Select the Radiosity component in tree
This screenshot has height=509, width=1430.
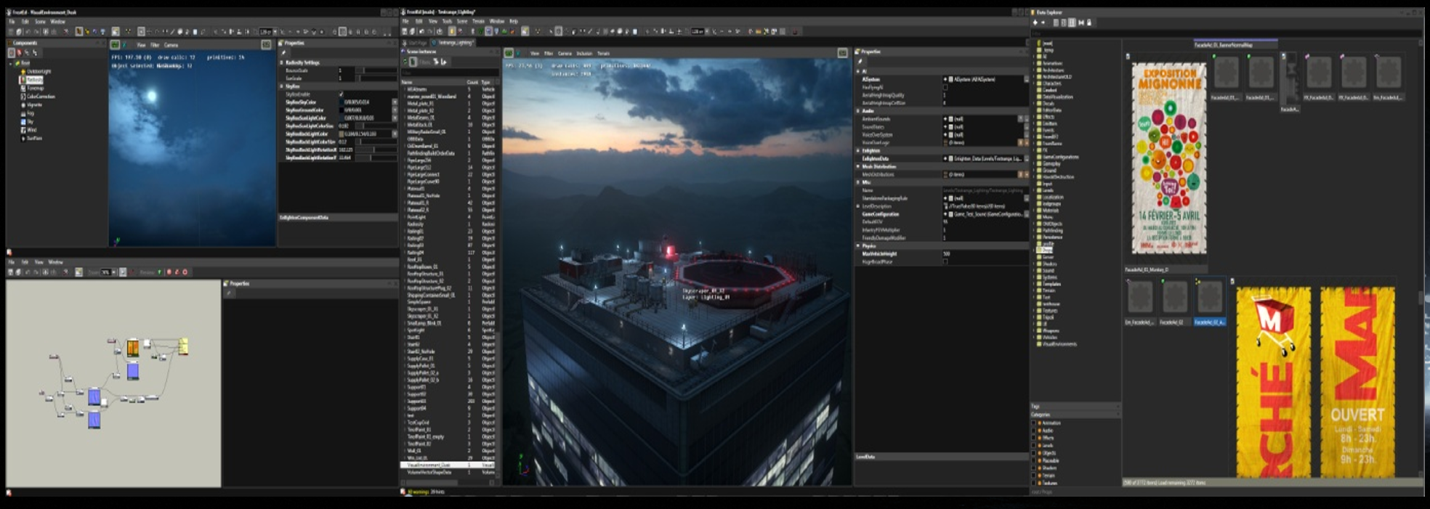(x=34, y=80)
